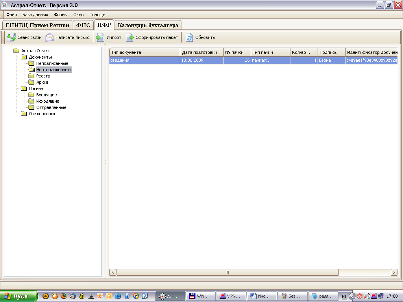Viewport: 403px width, 302px height.
Task: Switch to the Без… taskbar window
Action: coord(292,296)
